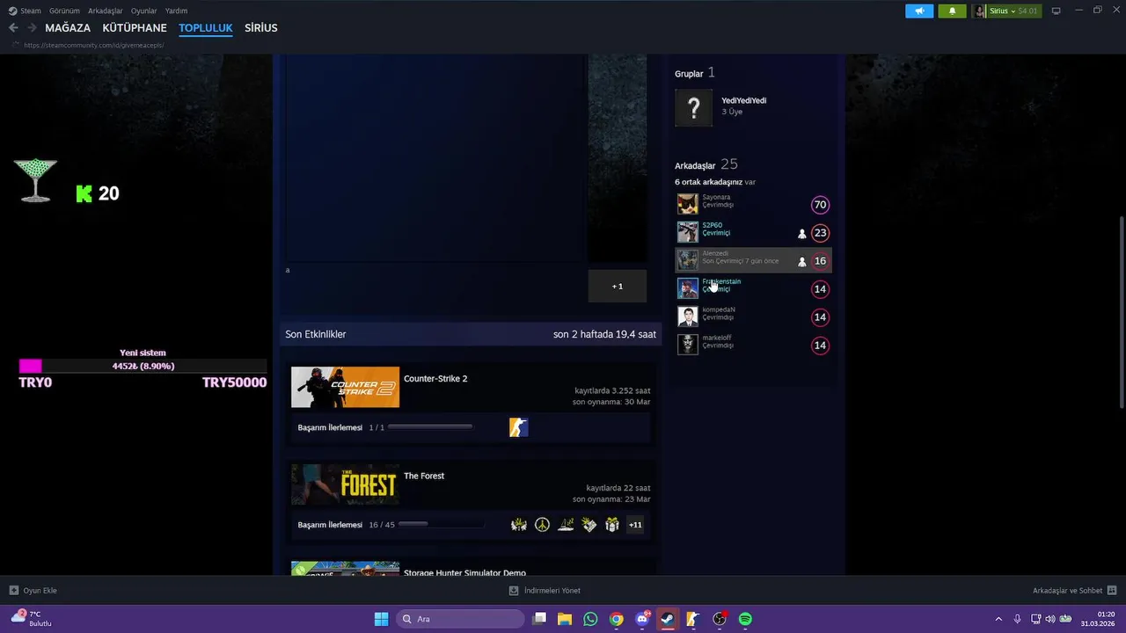Open S2P60's friend entry
Image resolution: width=1126 pixels, height=633 pixels.
click(753, 233)
